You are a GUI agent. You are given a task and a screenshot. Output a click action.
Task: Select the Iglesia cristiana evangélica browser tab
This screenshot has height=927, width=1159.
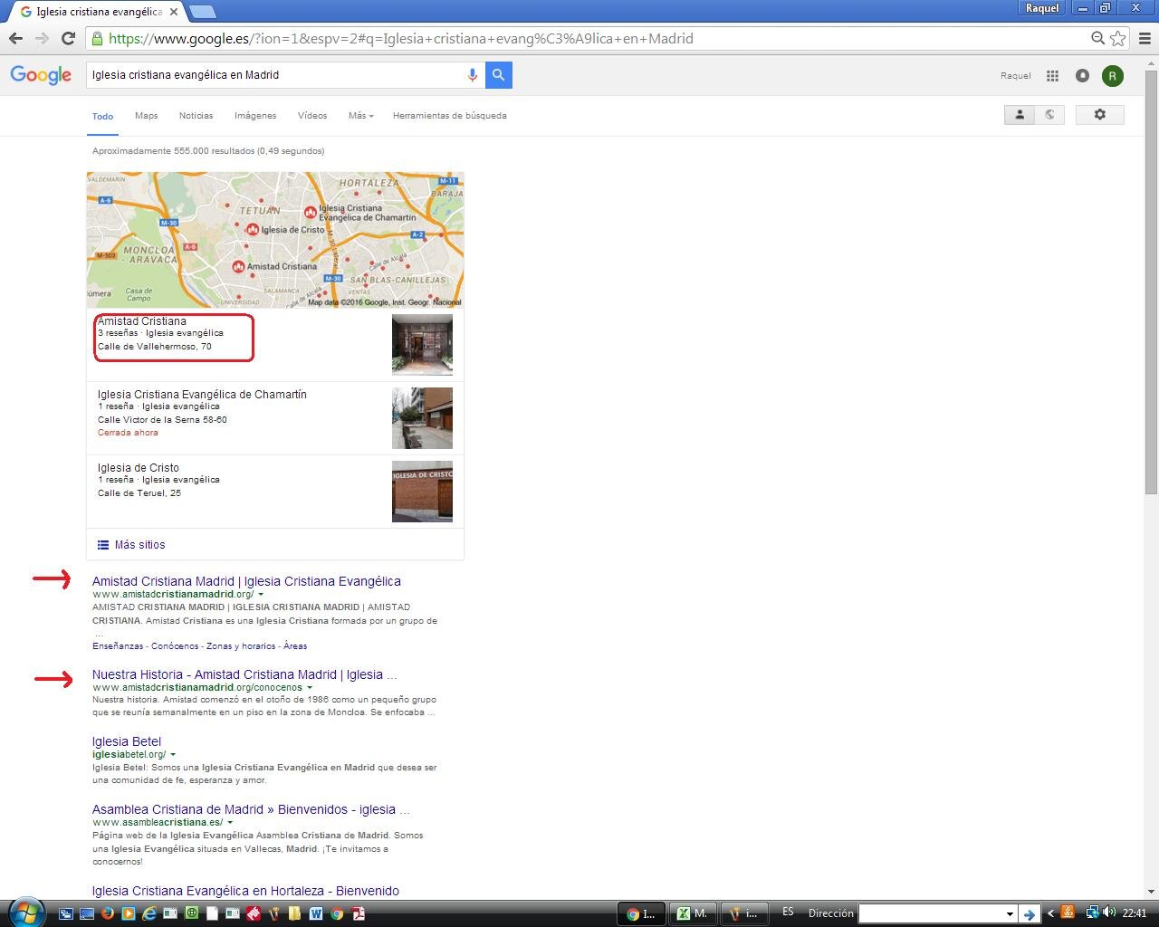pos(95,12)
